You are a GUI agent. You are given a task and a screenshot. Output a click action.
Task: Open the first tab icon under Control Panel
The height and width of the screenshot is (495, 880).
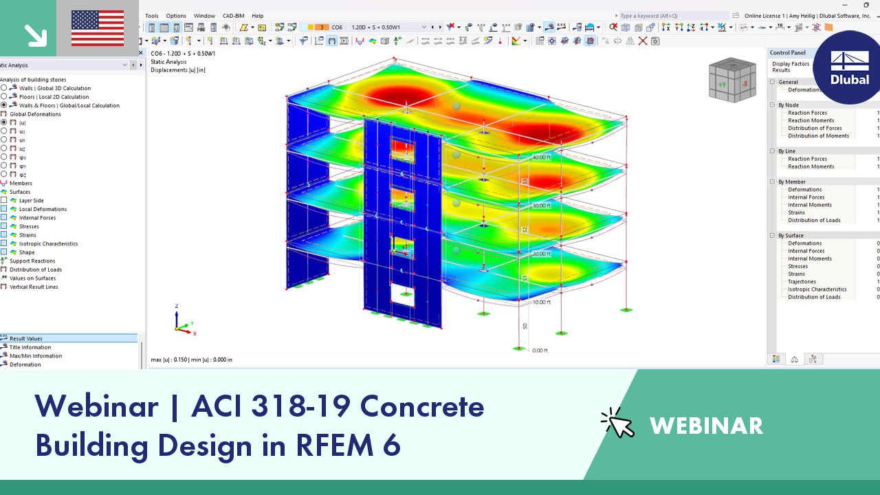(x=776, y=359)
